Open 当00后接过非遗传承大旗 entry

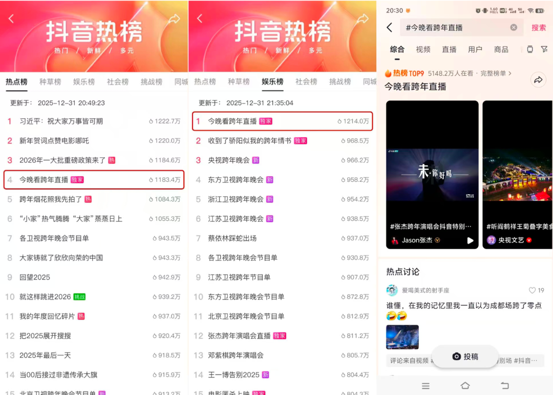point(94,375)
